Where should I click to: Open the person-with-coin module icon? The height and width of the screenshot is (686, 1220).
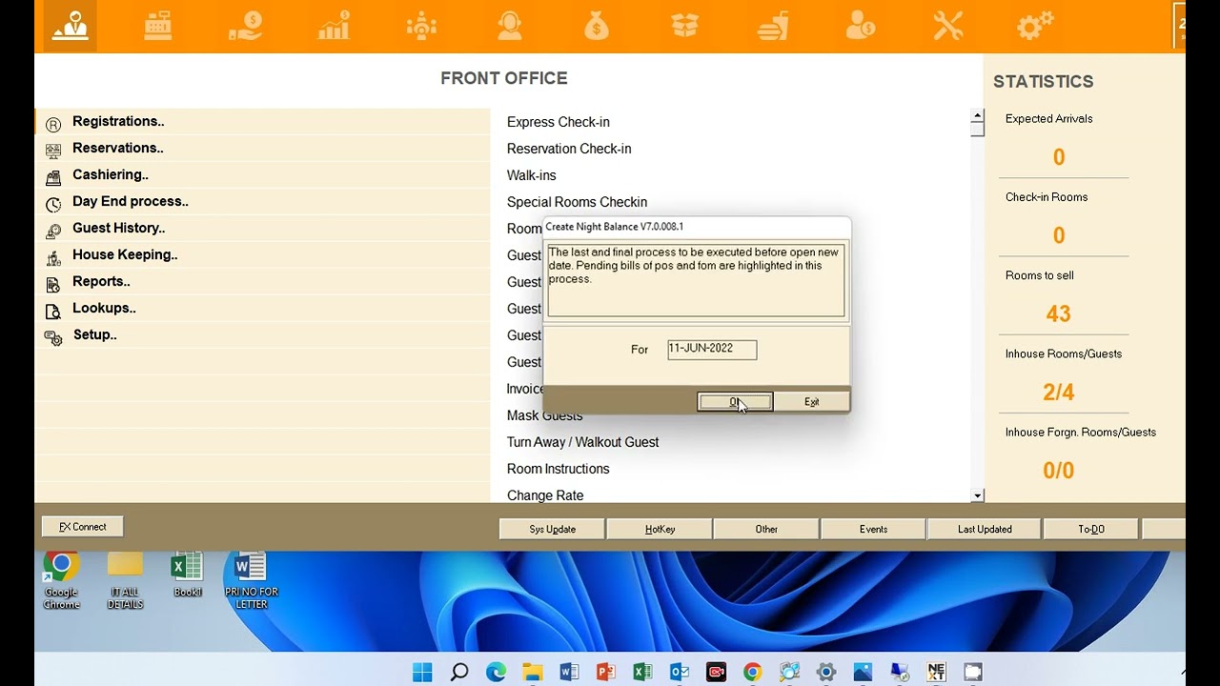pos(861,26)
